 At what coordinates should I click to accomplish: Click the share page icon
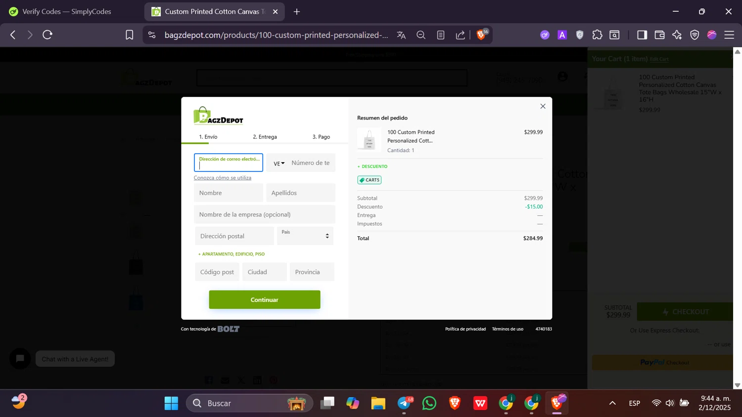click(x=461, y=35)
